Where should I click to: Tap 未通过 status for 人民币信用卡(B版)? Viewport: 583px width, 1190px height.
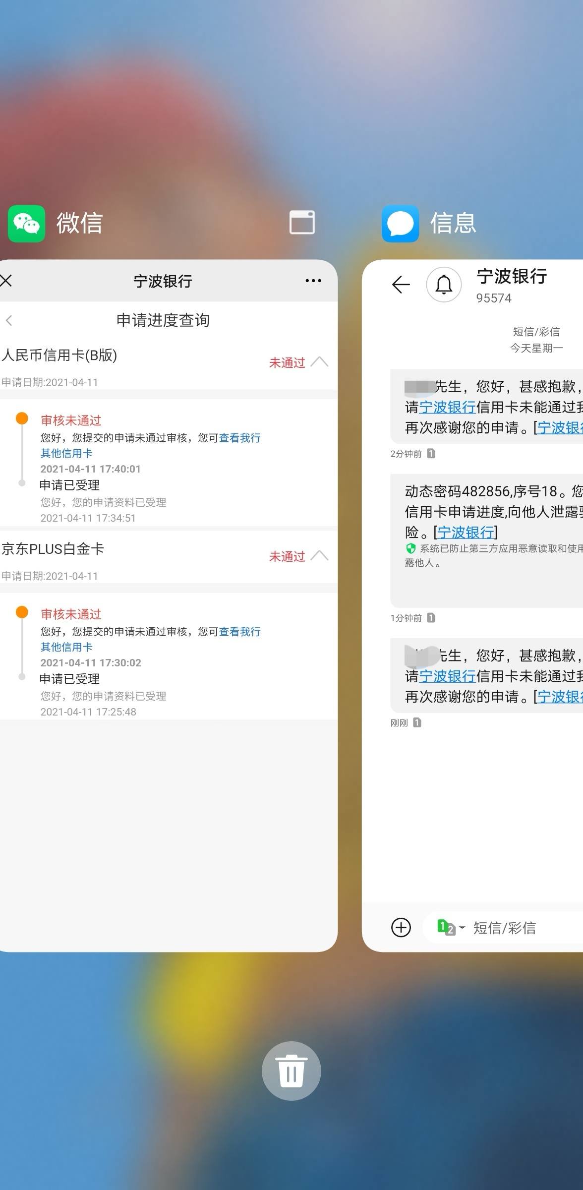pos(287,362)
